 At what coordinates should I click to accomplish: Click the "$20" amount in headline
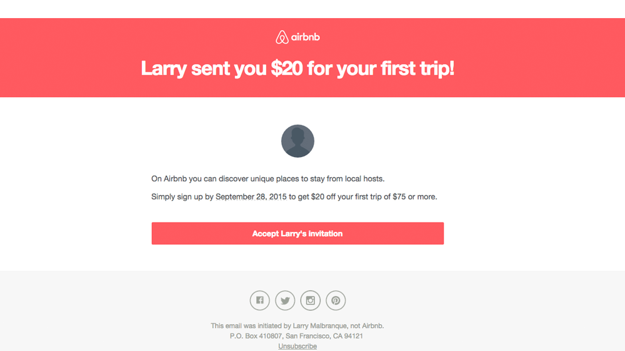pyautogui.click(x=287, y=69)
